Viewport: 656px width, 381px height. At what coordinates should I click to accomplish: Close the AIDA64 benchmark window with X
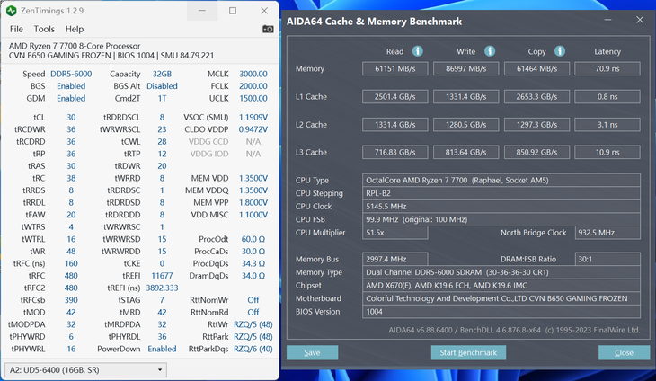click(x=640, y=20)
